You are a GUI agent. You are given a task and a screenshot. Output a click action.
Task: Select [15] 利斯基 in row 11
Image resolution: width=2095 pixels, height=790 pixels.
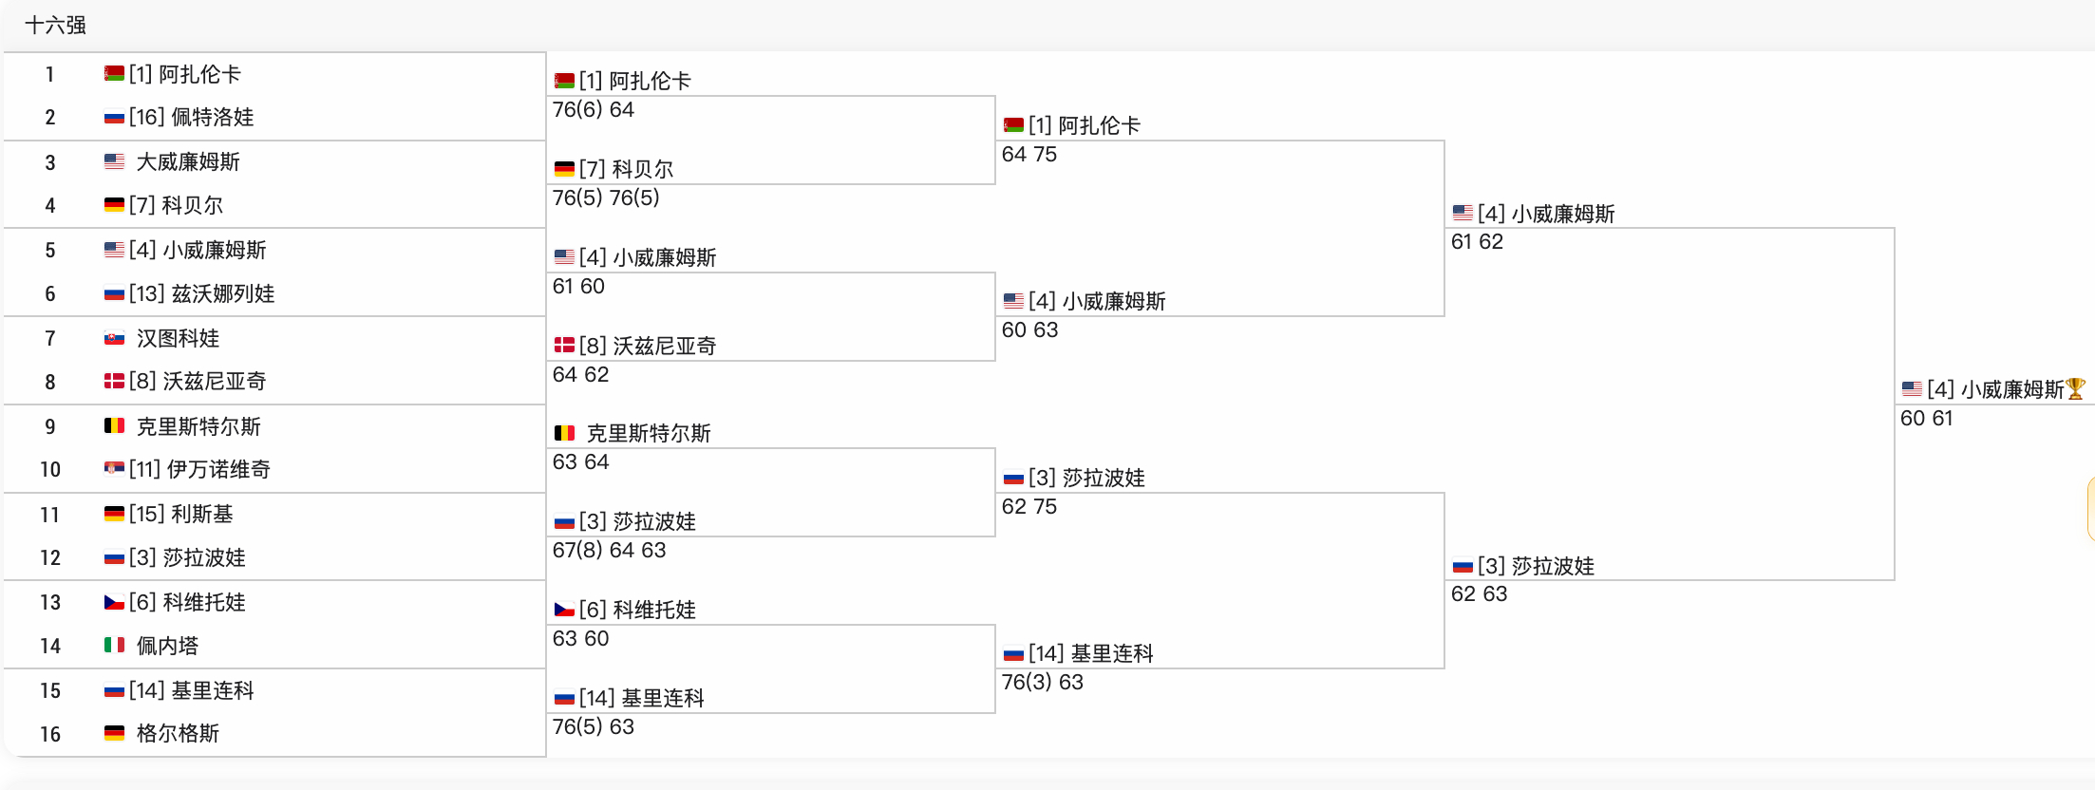[x=181, y=514]
